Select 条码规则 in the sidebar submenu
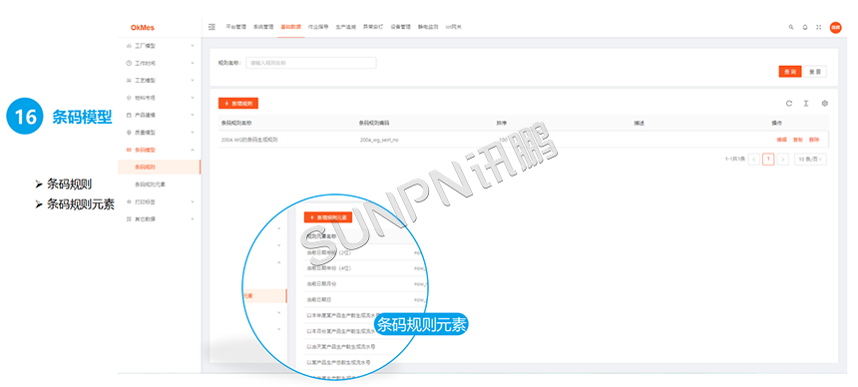858x387 pixels. click(x=160, y=167)
